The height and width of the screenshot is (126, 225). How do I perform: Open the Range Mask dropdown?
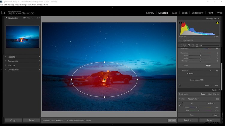click(202, 80)
